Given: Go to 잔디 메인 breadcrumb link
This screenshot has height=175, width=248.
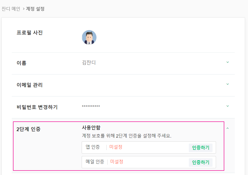Looking at the screenshot, I should 11,9.
